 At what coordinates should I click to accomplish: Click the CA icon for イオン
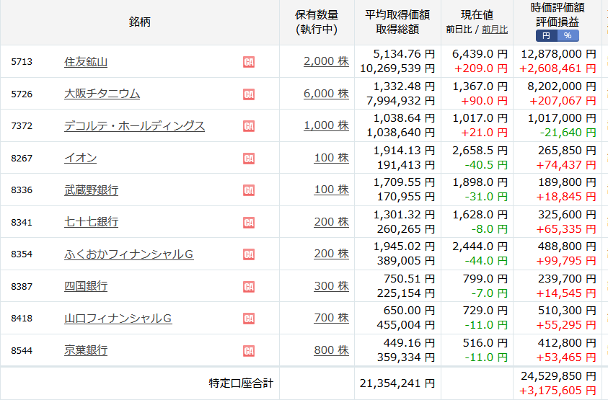(249, 159)
